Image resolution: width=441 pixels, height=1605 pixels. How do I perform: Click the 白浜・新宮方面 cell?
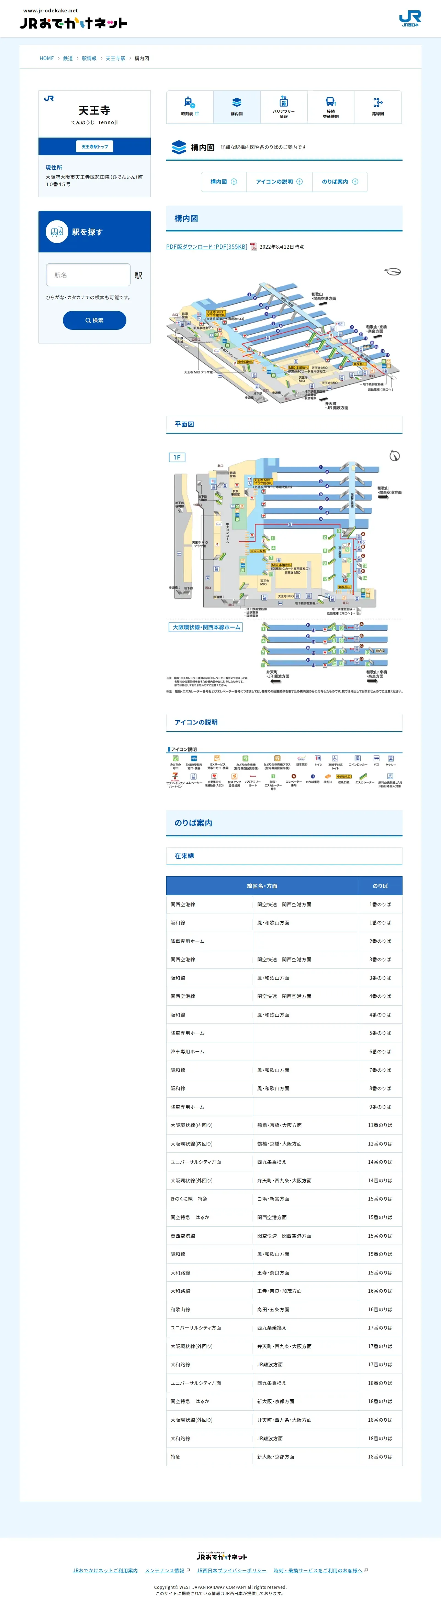(x=305, y=1199)
